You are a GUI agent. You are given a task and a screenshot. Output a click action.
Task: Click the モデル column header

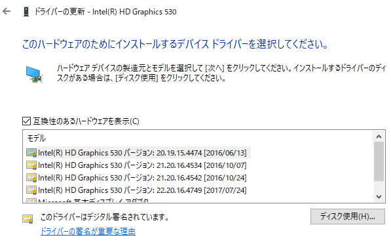37,138
